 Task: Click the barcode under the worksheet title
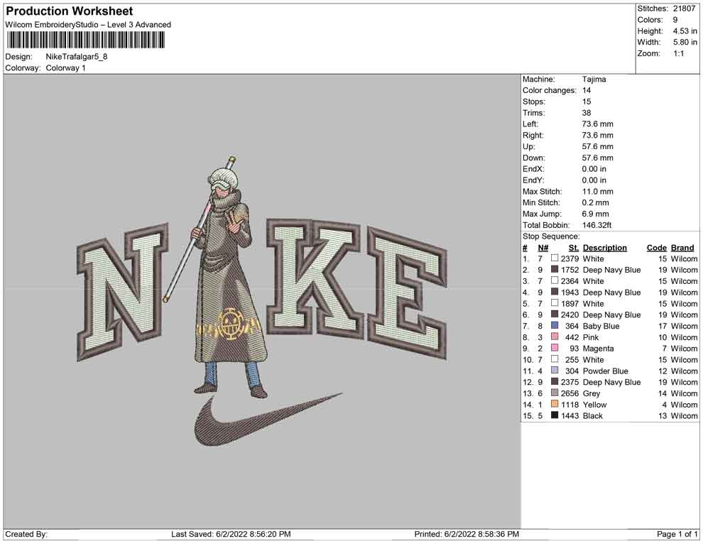tap(86, 40)
